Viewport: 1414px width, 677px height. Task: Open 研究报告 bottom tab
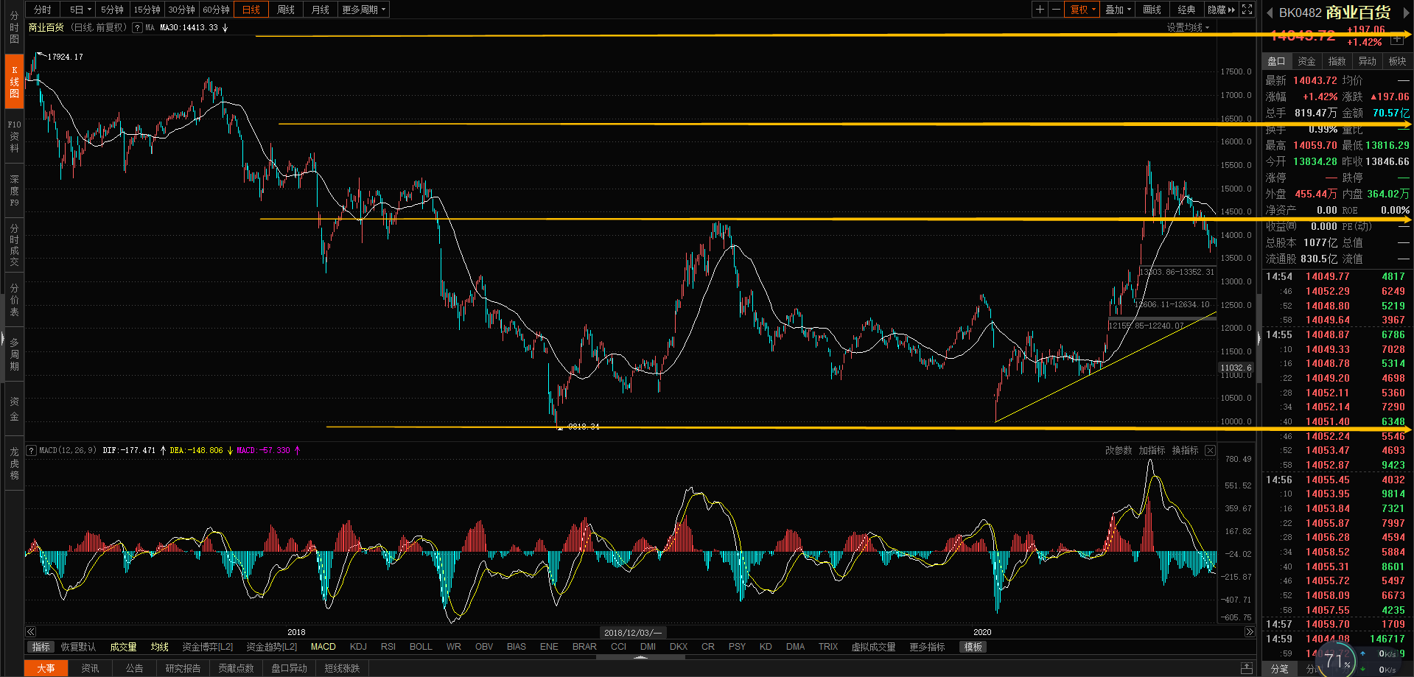tap(183, 668)
